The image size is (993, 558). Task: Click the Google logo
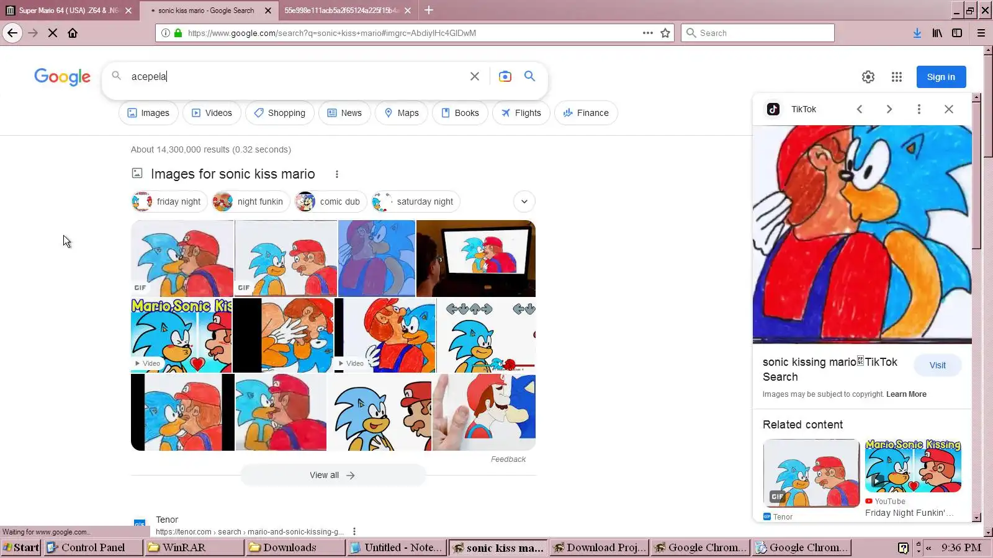point(63,77)
